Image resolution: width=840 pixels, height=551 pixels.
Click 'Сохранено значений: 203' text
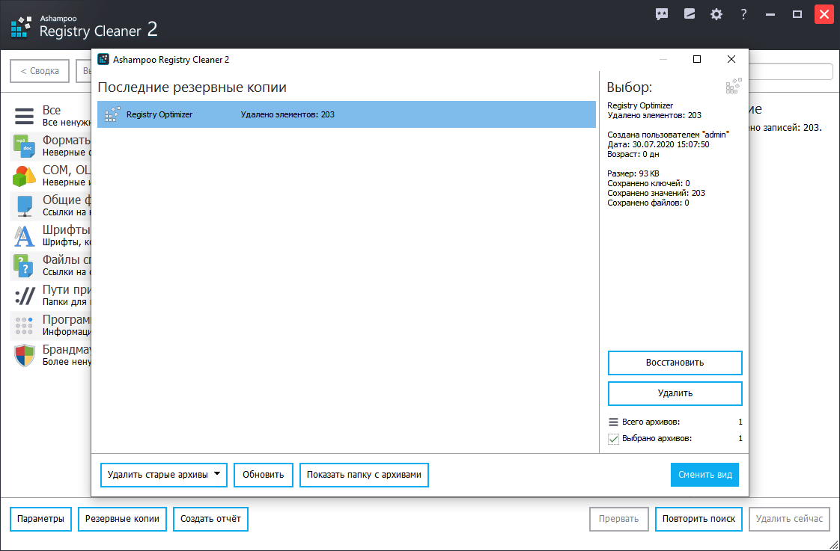point(657,193)
